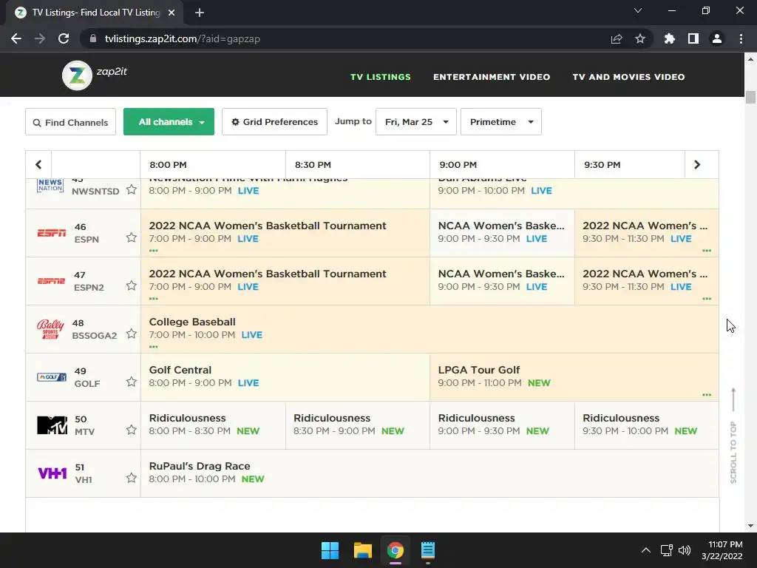Click Chrome icon in taskbar
Viewport: 757px width, 568px height.
pos(395,550)
